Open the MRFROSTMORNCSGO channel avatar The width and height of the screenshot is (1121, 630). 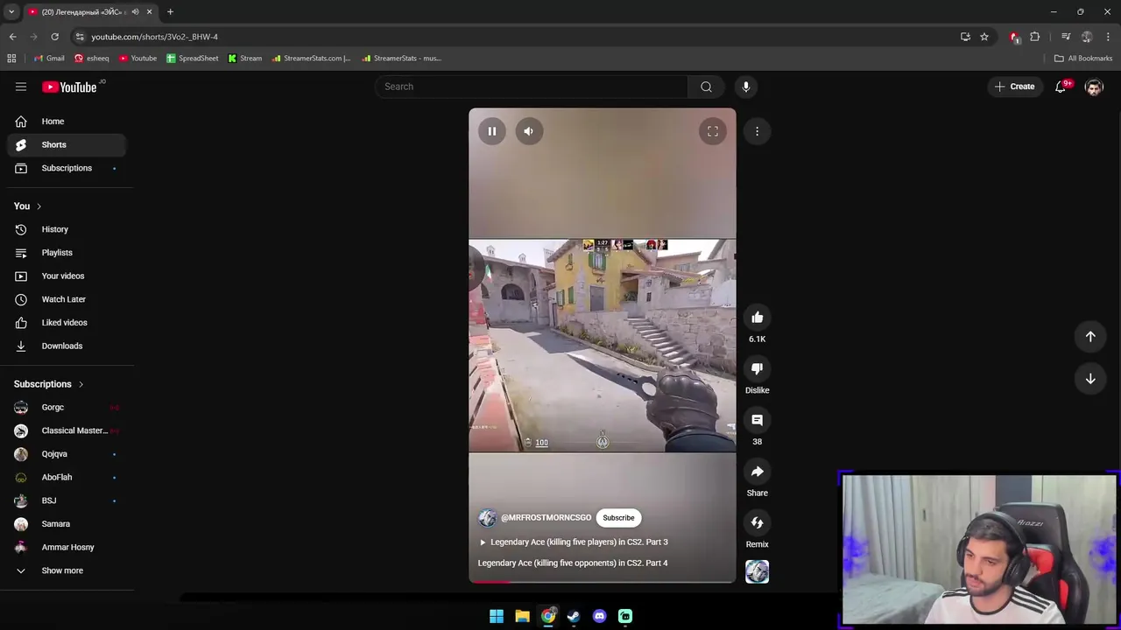(x=487, y=518)
